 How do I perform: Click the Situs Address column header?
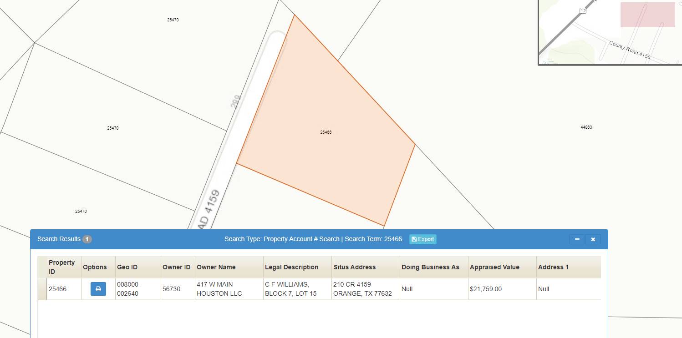(x=354, y=267)
